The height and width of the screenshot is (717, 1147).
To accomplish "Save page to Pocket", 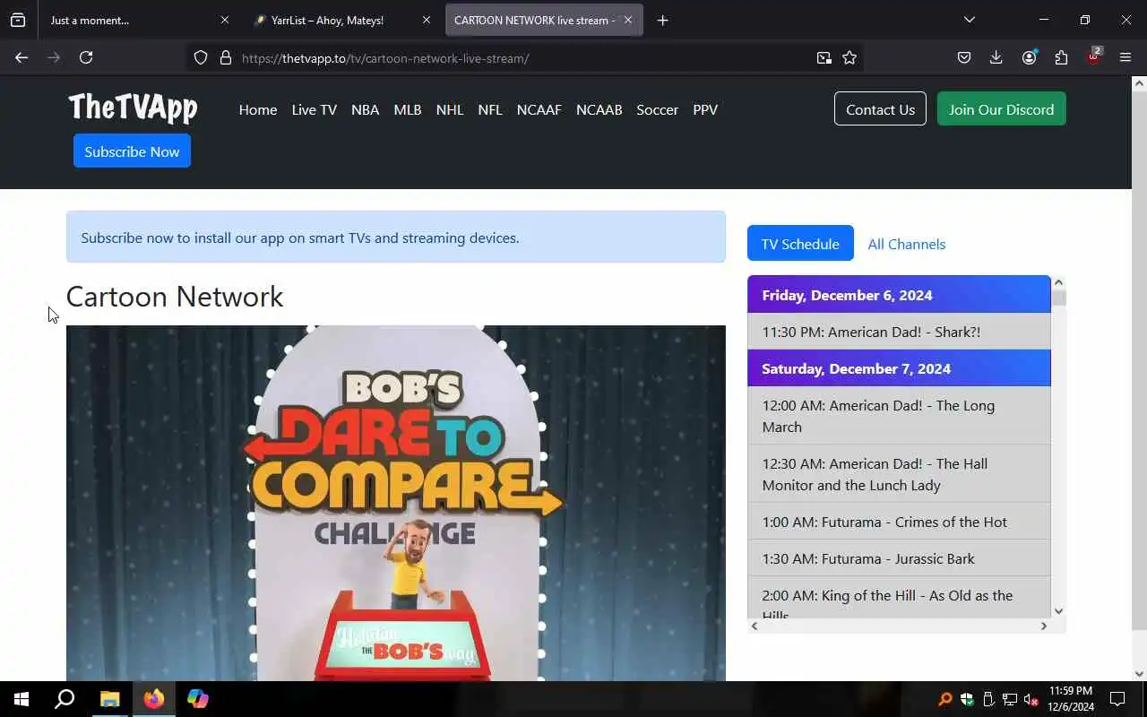I will (x=964, y=57).
